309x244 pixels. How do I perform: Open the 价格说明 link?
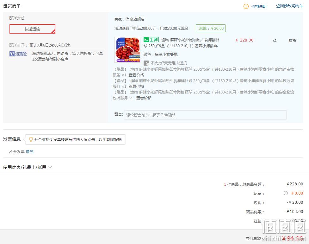pos(259,7)
